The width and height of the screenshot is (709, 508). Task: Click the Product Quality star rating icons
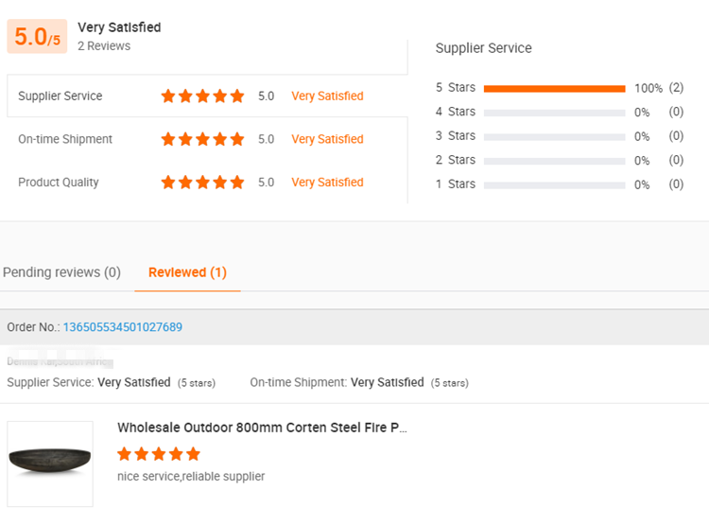[x=202, y=183]
